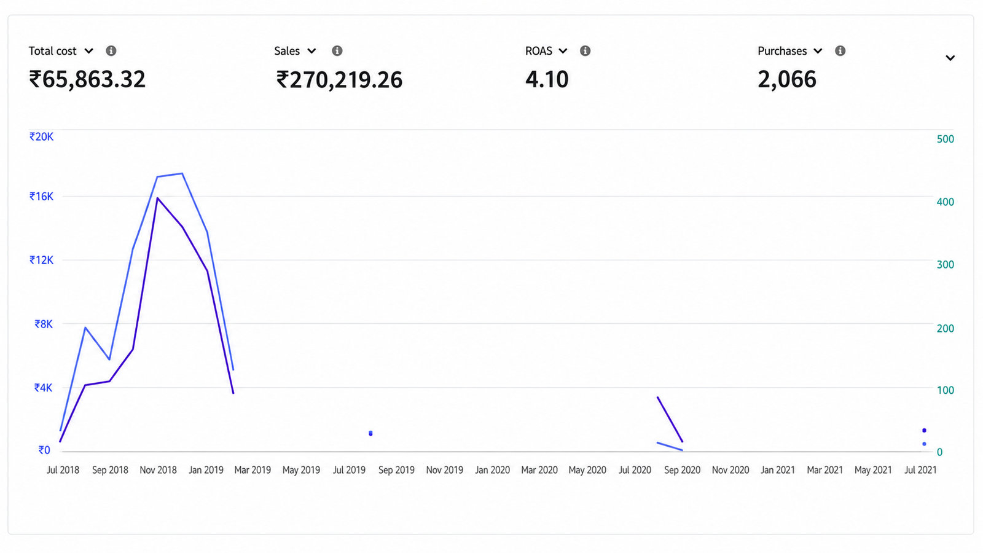Click the ₹65,863.32 total cost value
This screenshot has width=983, height=553.
[x=87, y=79]
